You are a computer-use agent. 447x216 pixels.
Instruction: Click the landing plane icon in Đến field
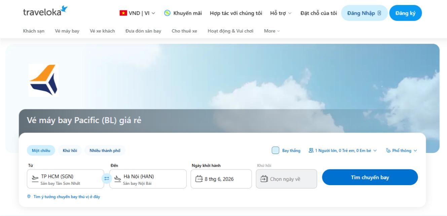click(117, 179)
